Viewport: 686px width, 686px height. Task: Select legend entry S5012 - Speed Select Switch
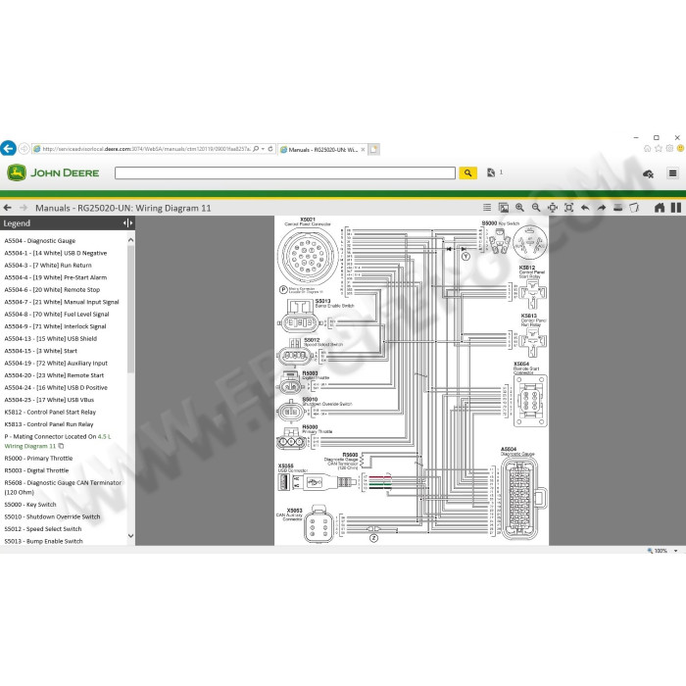tap(43, 529)
